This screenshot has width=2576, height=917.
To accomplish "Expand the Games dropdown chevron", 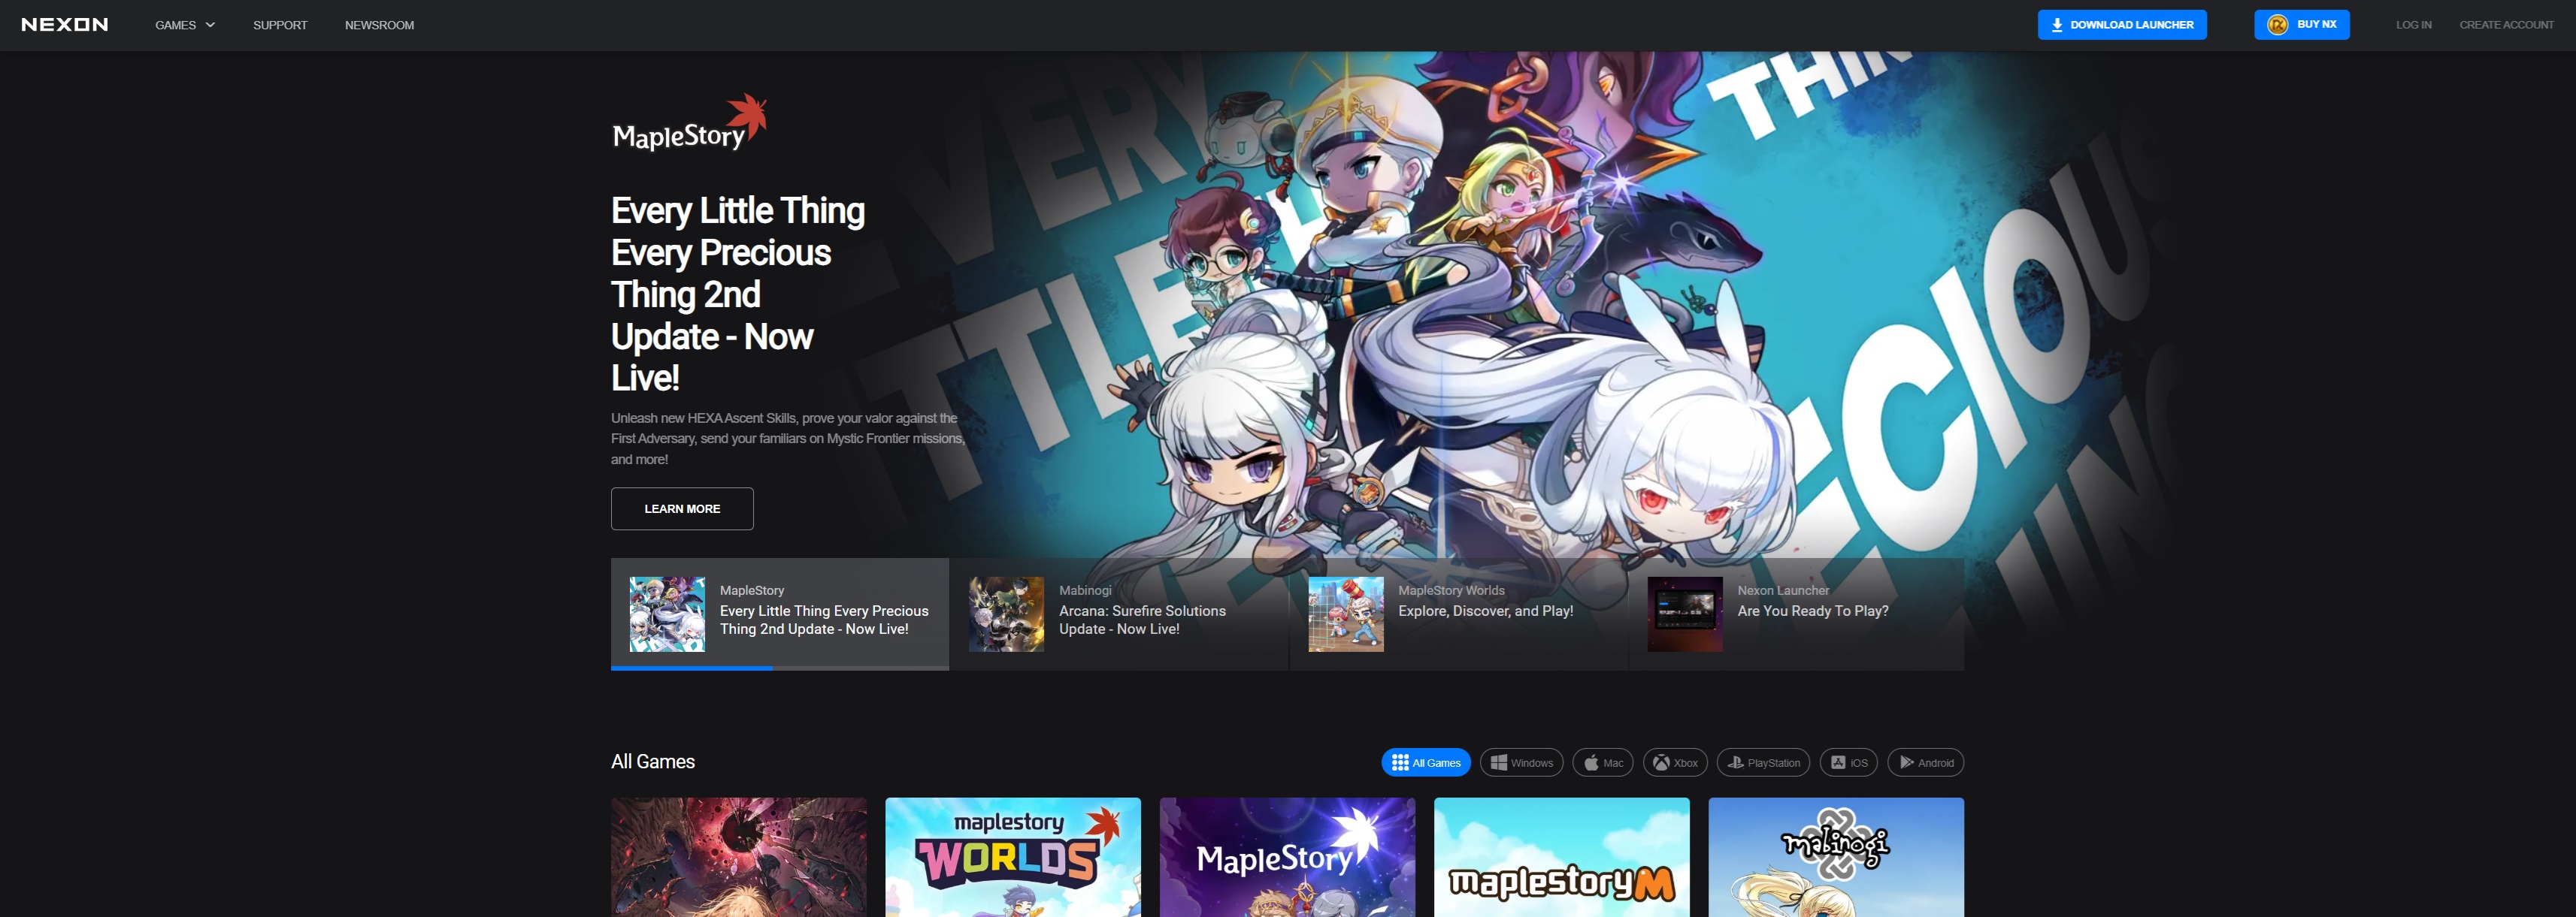I will [x=210, y=25].
